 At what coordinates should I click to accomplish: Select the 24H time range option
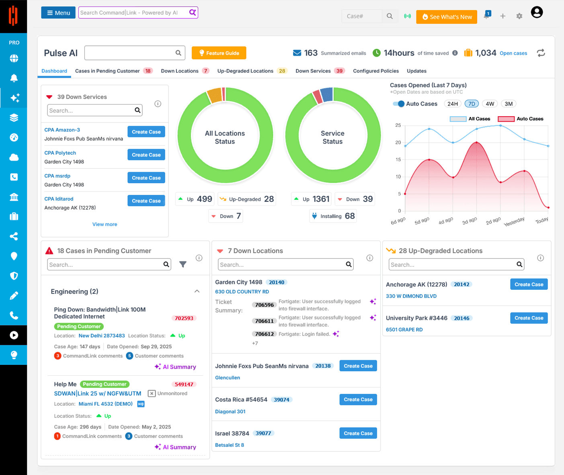point(453,104)
